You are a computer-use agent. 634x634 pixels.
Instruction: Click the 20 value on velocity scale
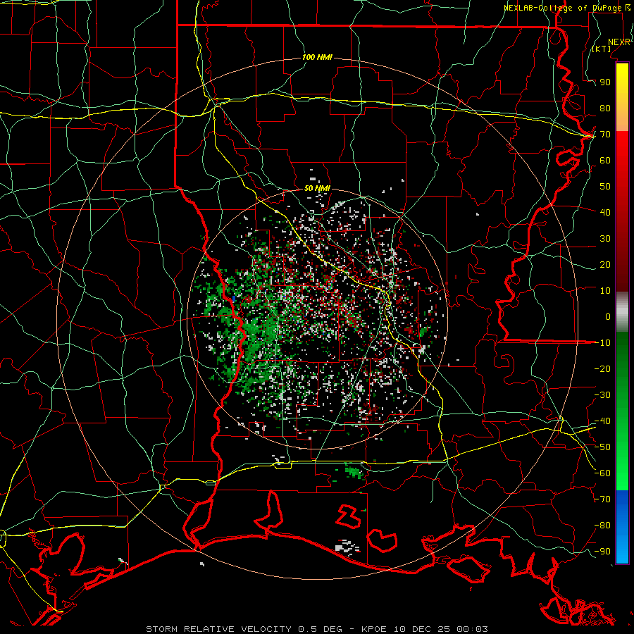click(x=605, y=265)
